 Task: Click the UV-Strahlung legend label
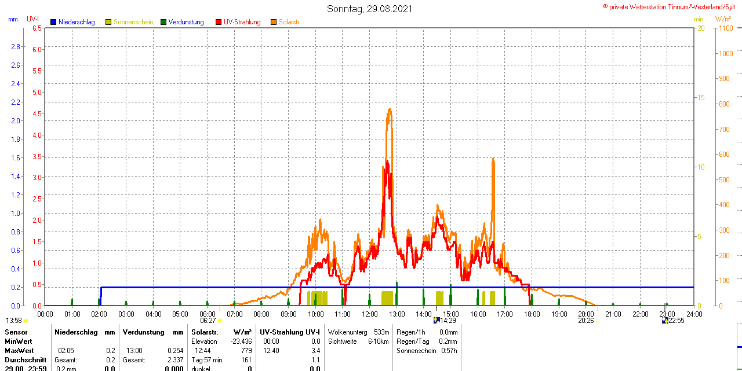coord(242,22)
